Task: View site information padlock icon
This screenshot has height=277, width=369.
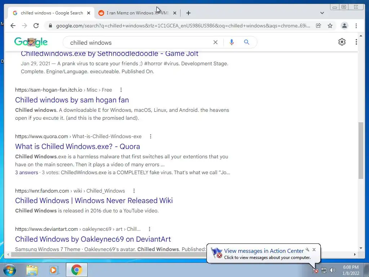Action: point(50,26)
